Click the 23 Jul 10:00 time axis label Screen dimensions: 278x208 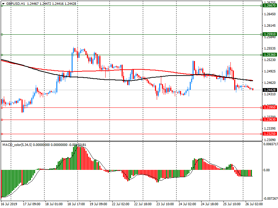click(165, 204)
